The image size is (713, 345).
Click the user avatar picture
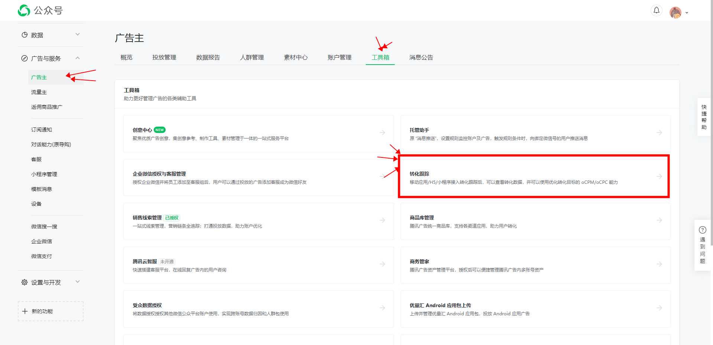point(675,12)
